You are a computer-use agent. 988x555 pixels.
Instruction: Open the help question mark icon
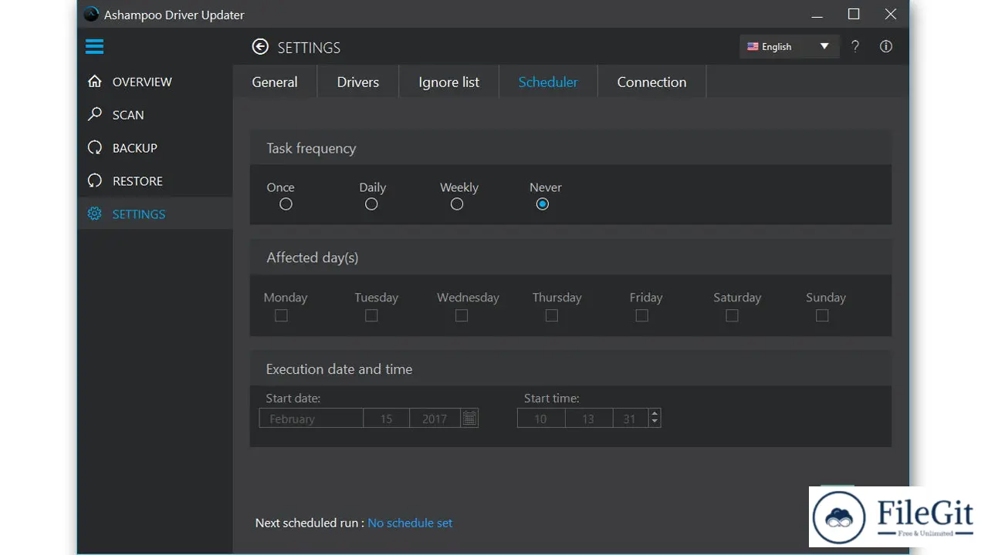(x=855, y=46)
